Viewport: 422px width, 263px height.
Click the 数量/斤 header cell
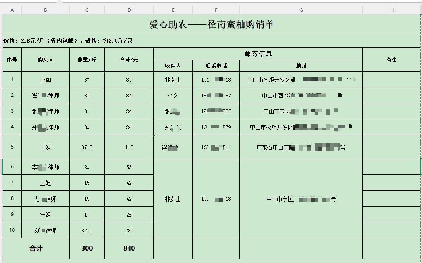[87, 60]
